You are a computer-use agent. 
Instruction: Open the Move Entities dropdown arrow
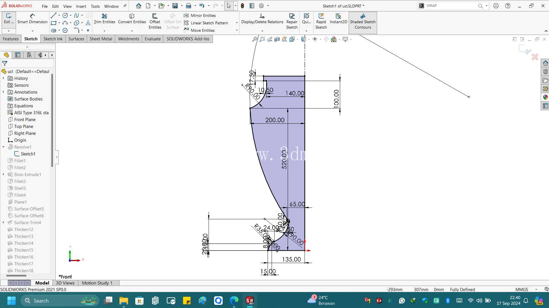(x=237, y=30)
